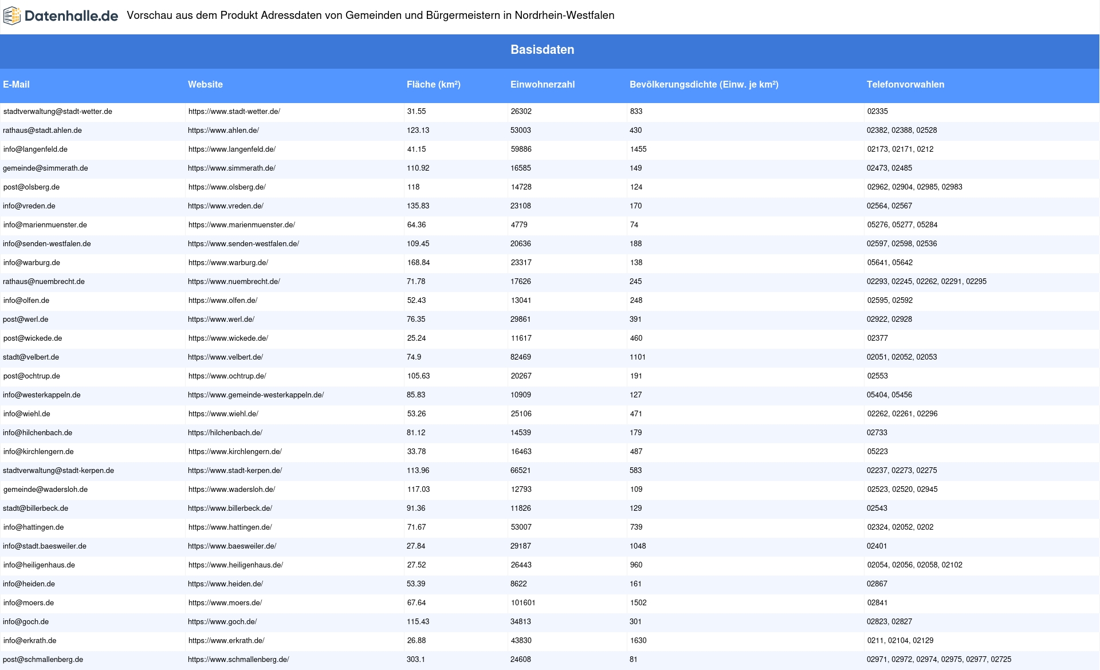This screenshot has width=1100, height=670.
Task: Click population value 82469 for Velbert
Action: point(521,357)
